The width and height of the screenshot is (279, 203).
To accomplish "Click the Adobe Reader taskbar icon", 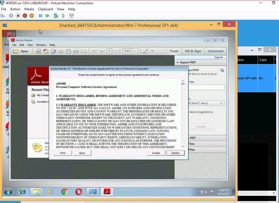I will [x=107, y=192].
